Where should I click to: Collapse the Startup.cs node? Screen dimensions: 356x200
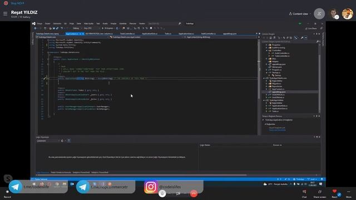(x=266, y=73)
